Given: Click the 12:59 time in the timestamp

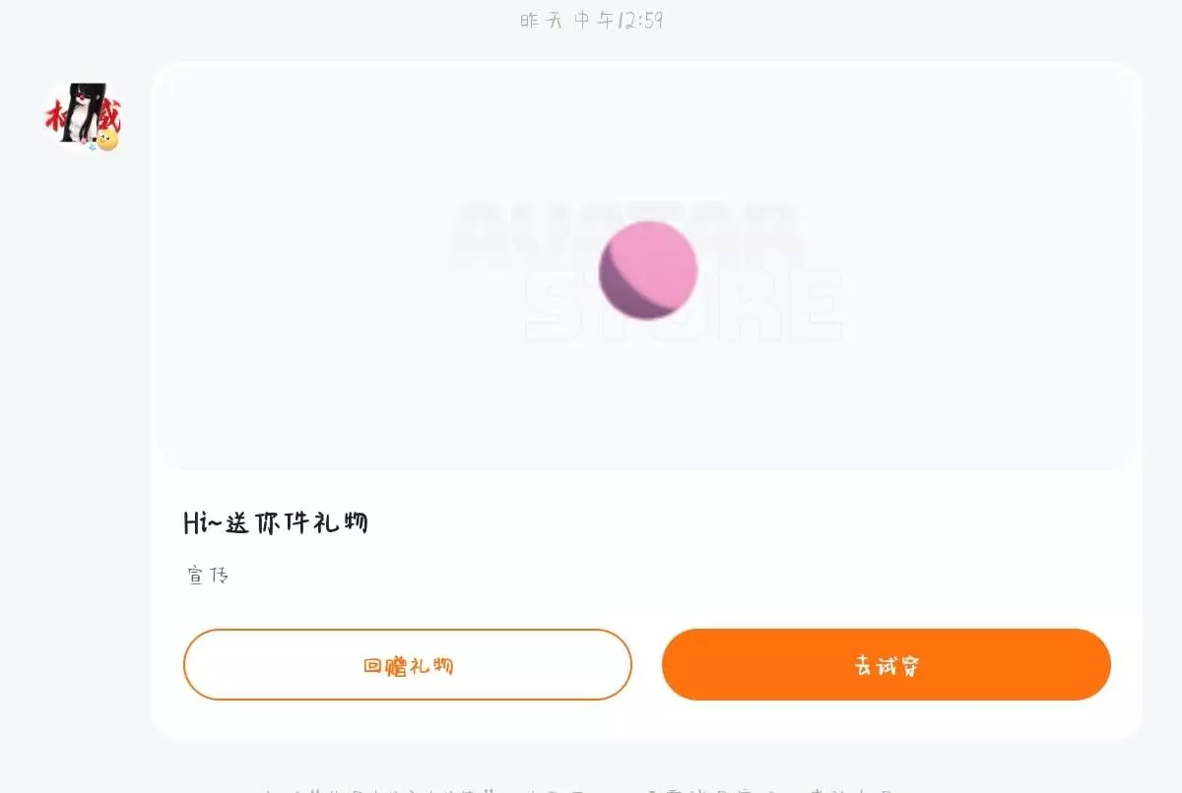Looking at the screenshot, I should pos(640,20).
